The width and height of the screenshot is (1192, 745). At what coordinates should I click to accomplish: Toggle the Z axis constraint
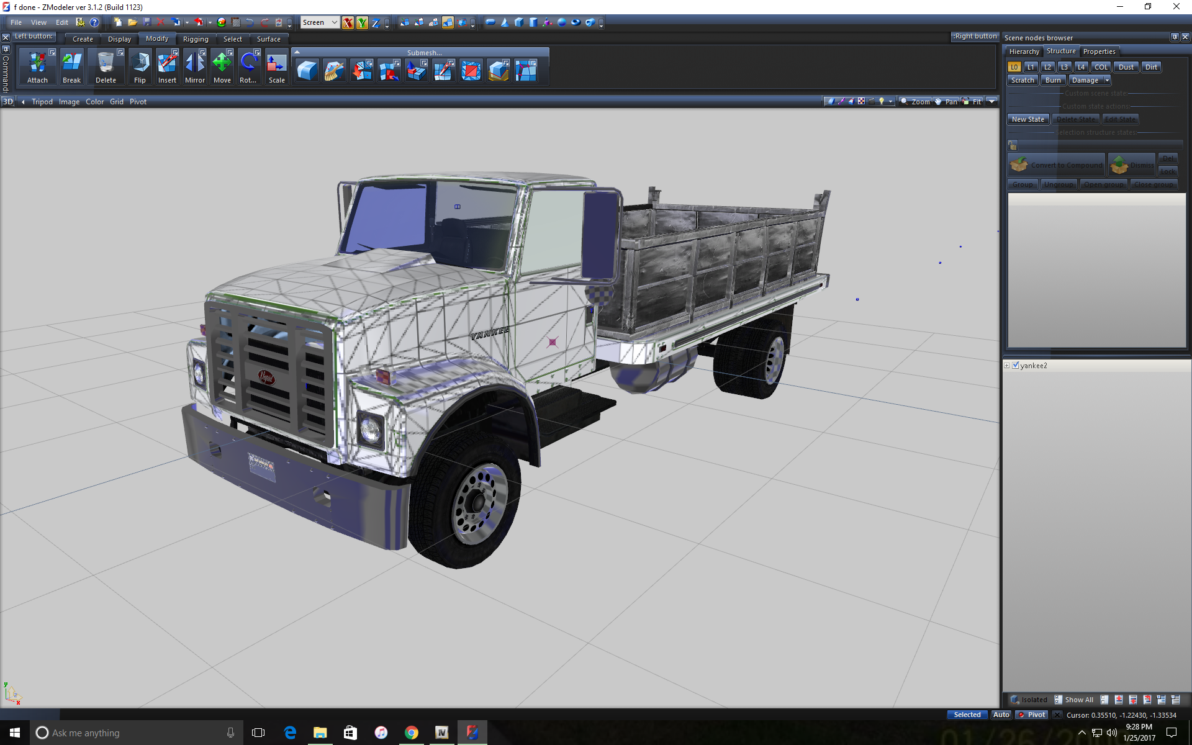pyautogui.click(x=376, y=22)
